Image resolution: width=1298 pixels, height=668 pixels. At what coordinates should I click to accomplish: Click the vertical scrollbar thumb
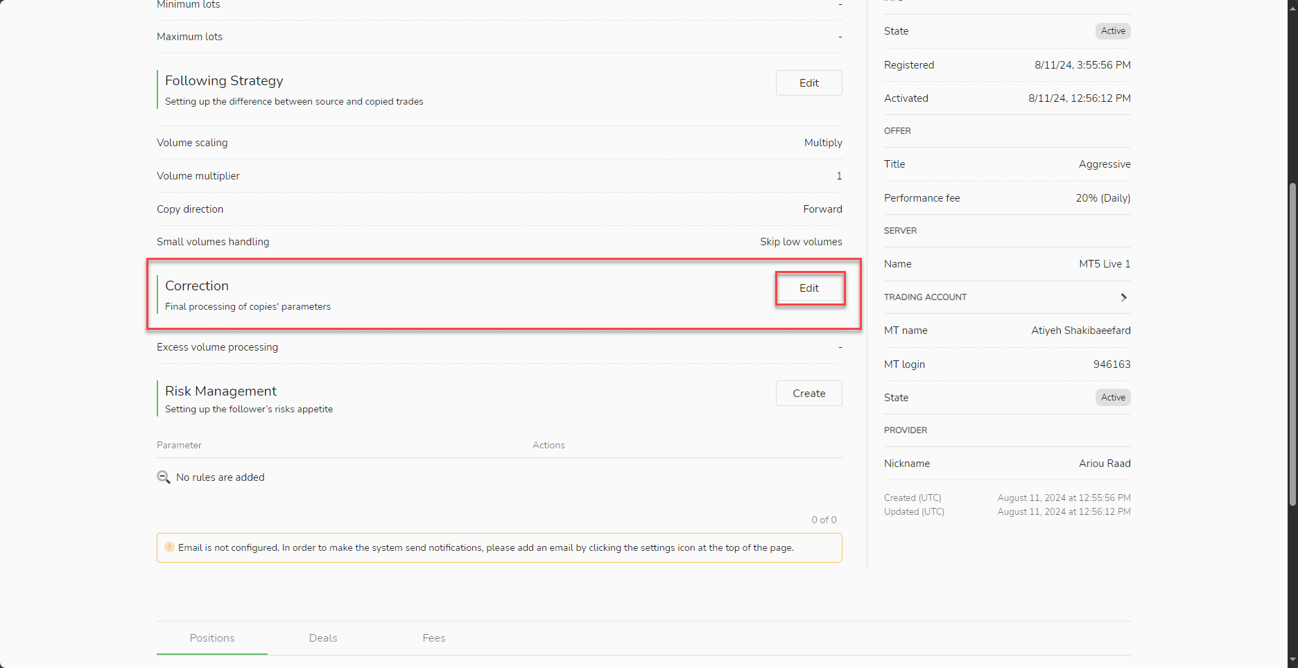point(1292,344)
